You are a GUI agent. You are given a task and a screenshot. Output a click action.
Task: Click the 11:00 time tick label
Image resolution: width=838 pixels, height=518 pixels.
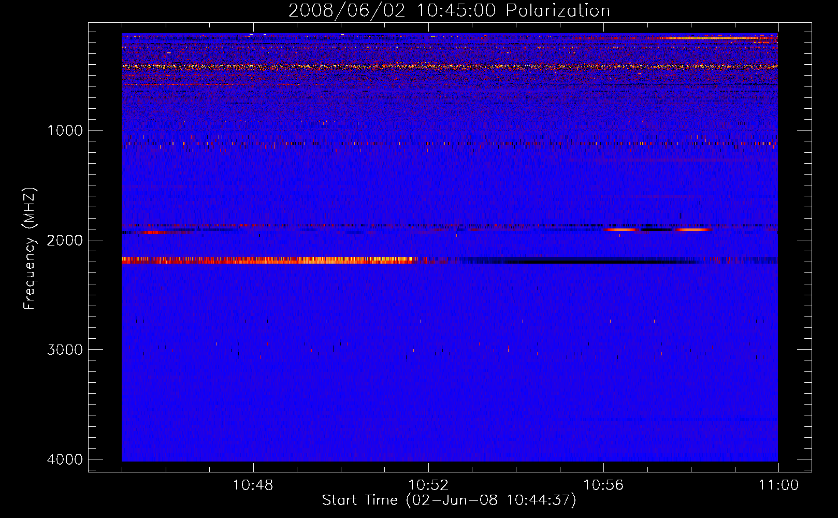778,485
